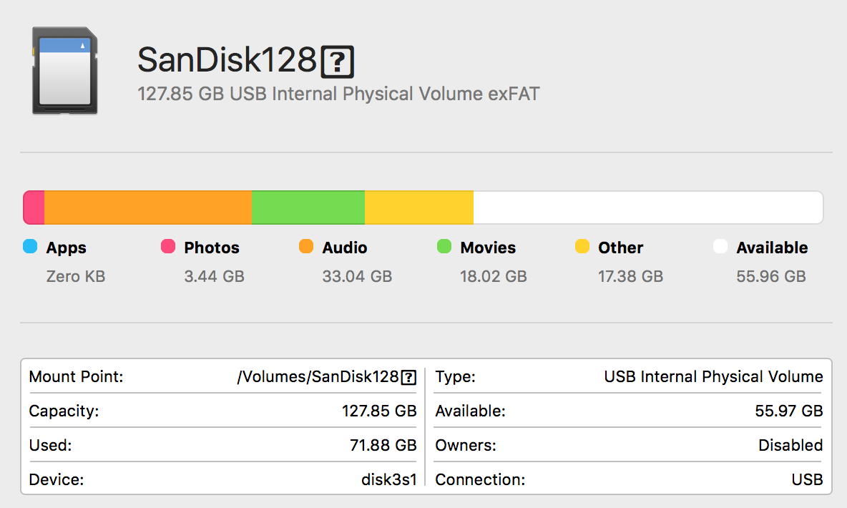Click the Connection value USB
The width and height of the screenshot is (847, 508).
pyautogui.click(x=807, y=479)
